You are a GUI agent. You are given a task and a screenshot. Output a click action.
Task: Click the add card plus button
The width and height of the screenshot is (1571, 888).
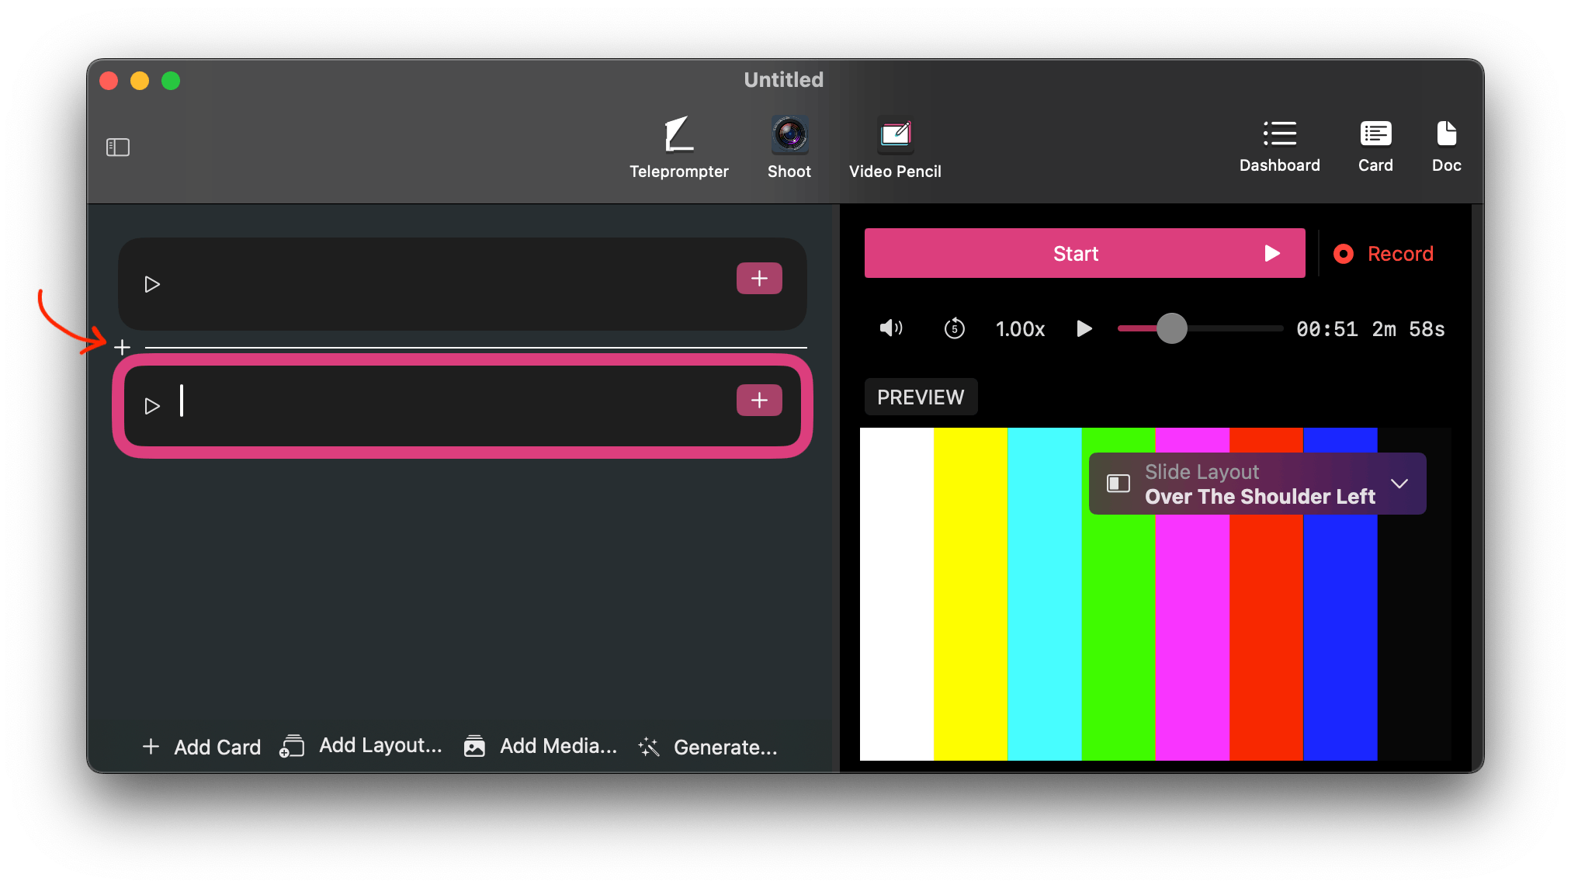[x=122, y=346]
